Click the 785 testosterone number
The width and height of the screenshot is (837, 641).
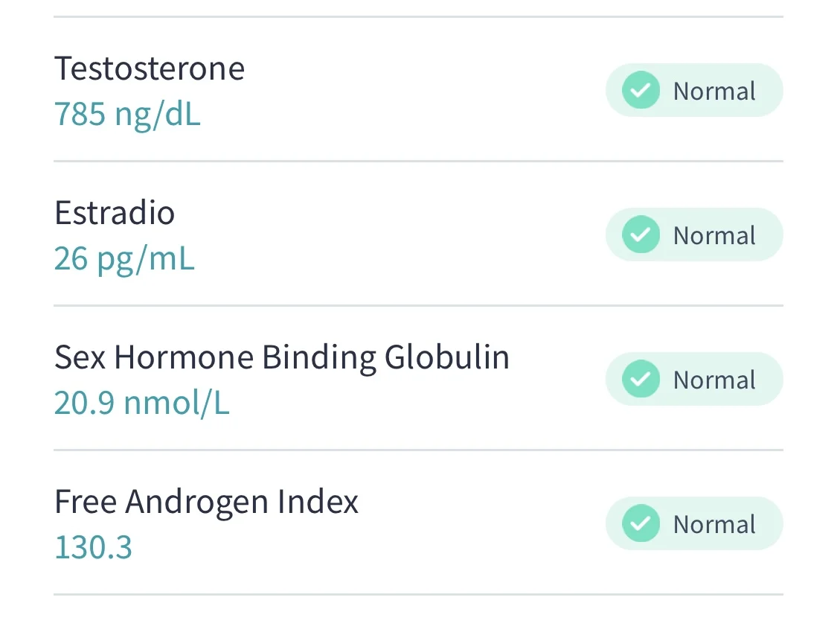pyautogui.click(x=80, y=115)
